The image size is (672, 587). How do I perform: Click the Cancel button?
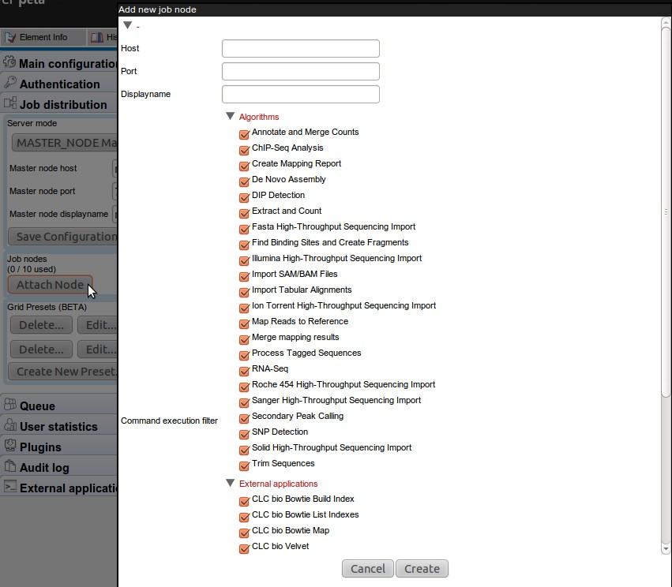coord(368,569)
